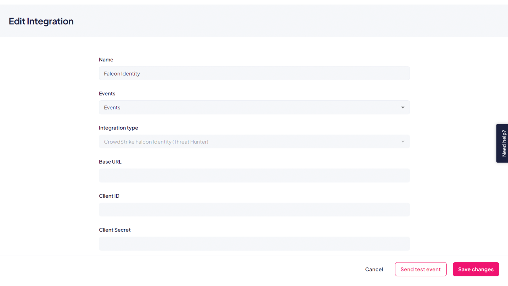Click the Integration type label
This screenshot has height=286, width=508.
[x=119, y=128]
